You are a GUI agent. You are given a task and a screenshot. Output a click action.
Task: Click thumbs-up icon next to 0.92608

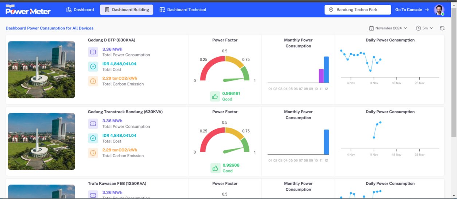(215, 168)
